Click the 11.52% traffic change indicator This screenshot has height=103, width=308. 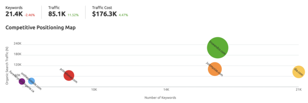click(x=73, y=15)
